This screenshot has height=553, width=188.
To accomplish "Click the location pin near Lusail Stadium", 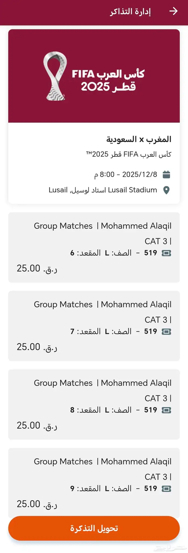I will click(167, 190).
